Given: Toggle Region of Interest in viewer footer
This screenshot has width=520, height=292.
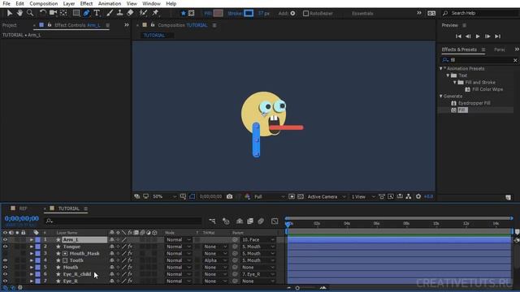Looking at the screenshot, I should [292, 196].
